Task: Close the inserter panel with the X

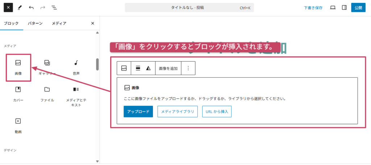Action: (x=92, y=23)
